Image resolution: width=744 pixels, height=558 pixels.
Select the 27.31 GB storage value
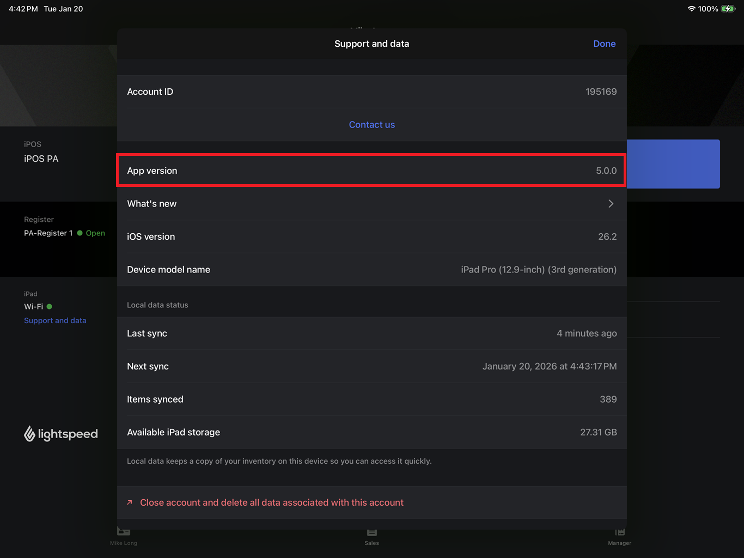599,432
